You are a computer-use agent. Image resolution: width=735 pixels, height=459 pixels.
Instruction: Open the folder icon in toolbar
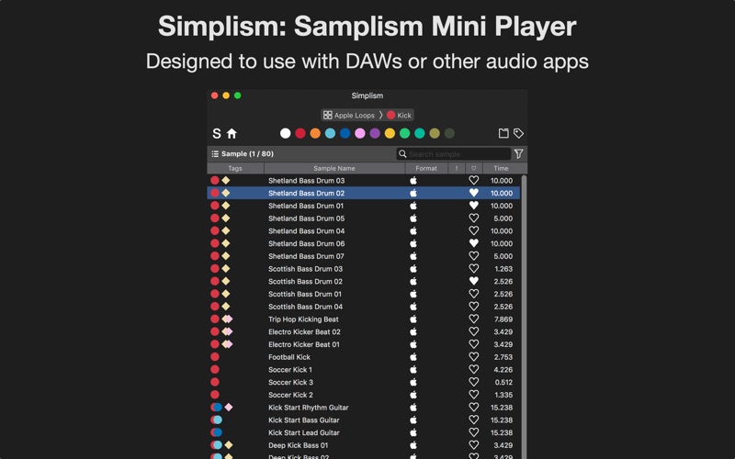[x=503, y=133]
